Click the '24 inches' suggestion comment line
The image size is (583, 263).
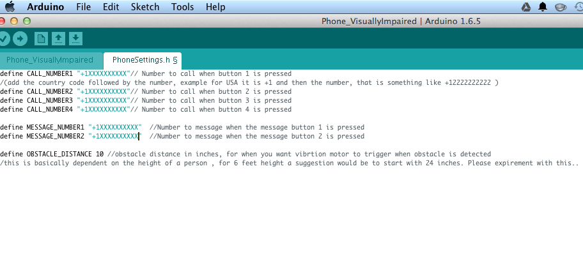[x=290, y=163]
